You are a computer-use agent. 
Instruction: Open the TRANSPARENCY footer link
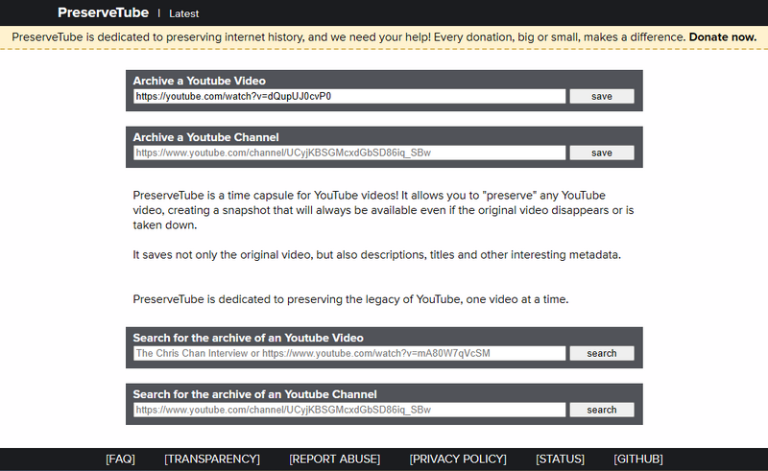[212, 459]
